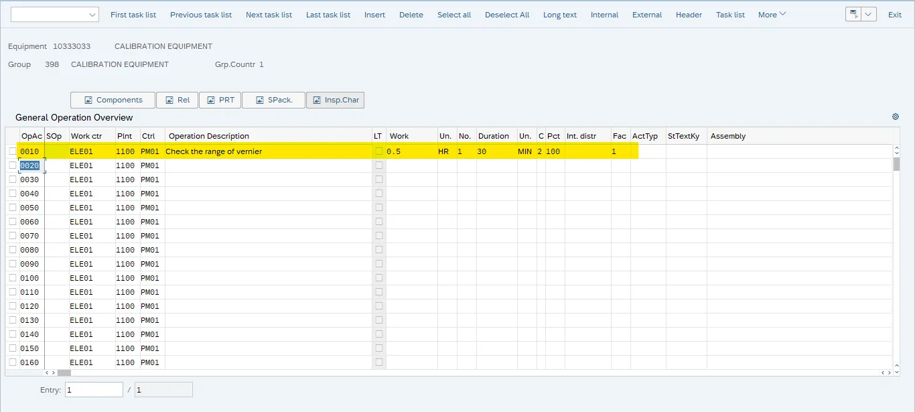
Task: Click the SPack. service packages button
Action: click(273, 100)
